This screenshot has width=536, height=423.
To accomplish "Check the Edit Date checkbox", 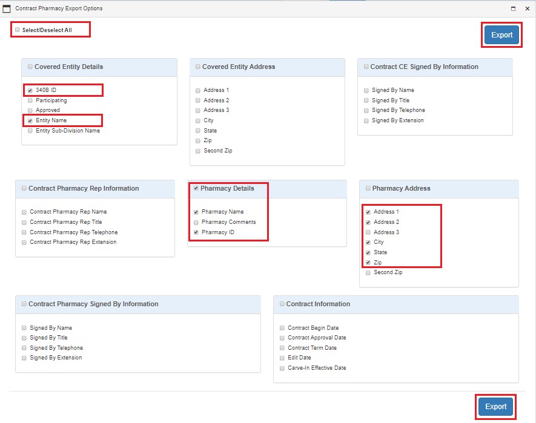I will (x=282, y=358).
